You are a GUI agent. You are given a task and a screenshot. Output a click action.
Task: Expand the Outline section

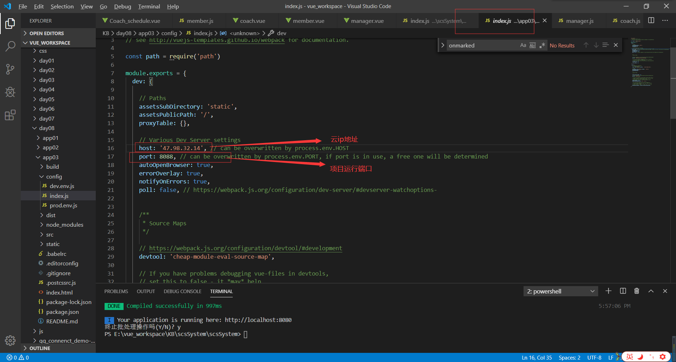(x=58, y=348)
